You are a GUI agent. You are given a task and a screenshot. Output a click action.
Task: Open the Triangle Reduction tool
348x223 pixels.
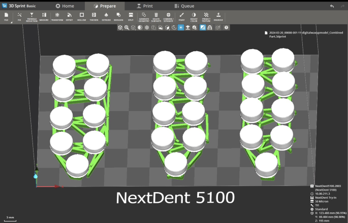tap(31, 17)
